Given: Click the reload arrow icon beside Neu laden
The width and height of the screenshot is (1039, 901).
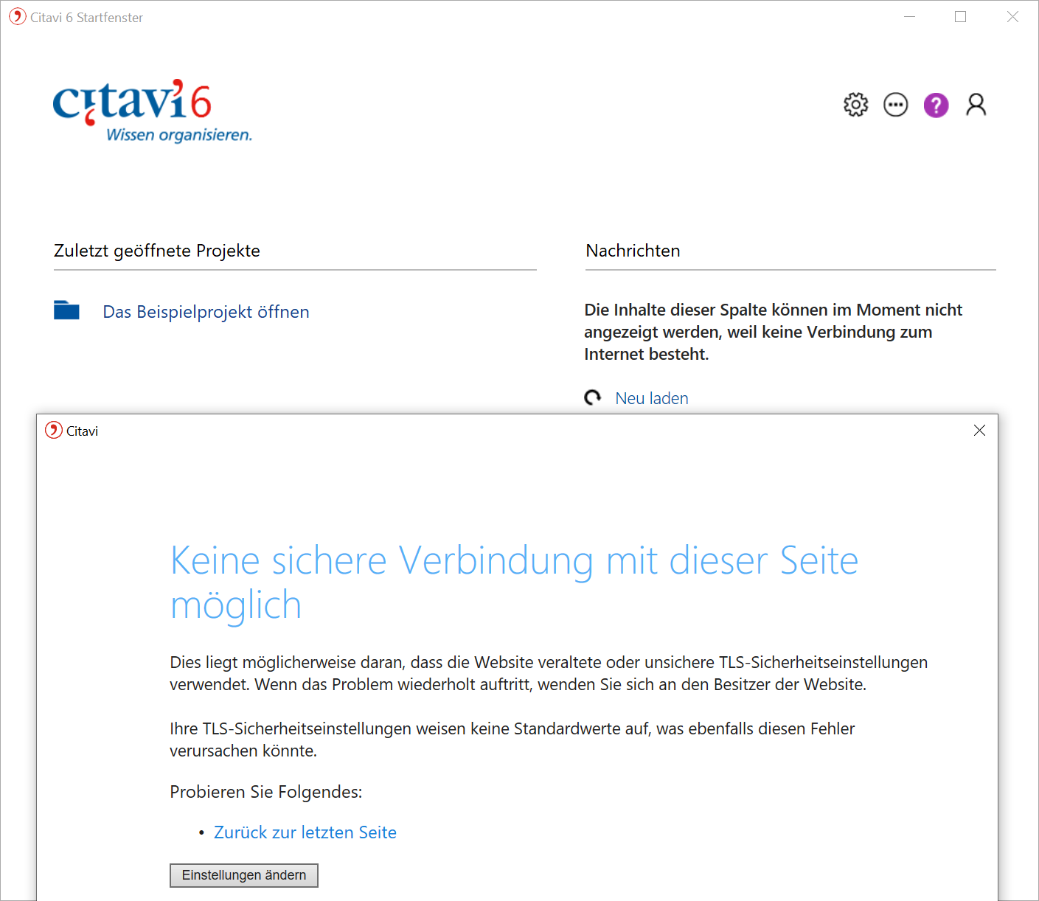Looking at the screenshot, I should [592, 398].
